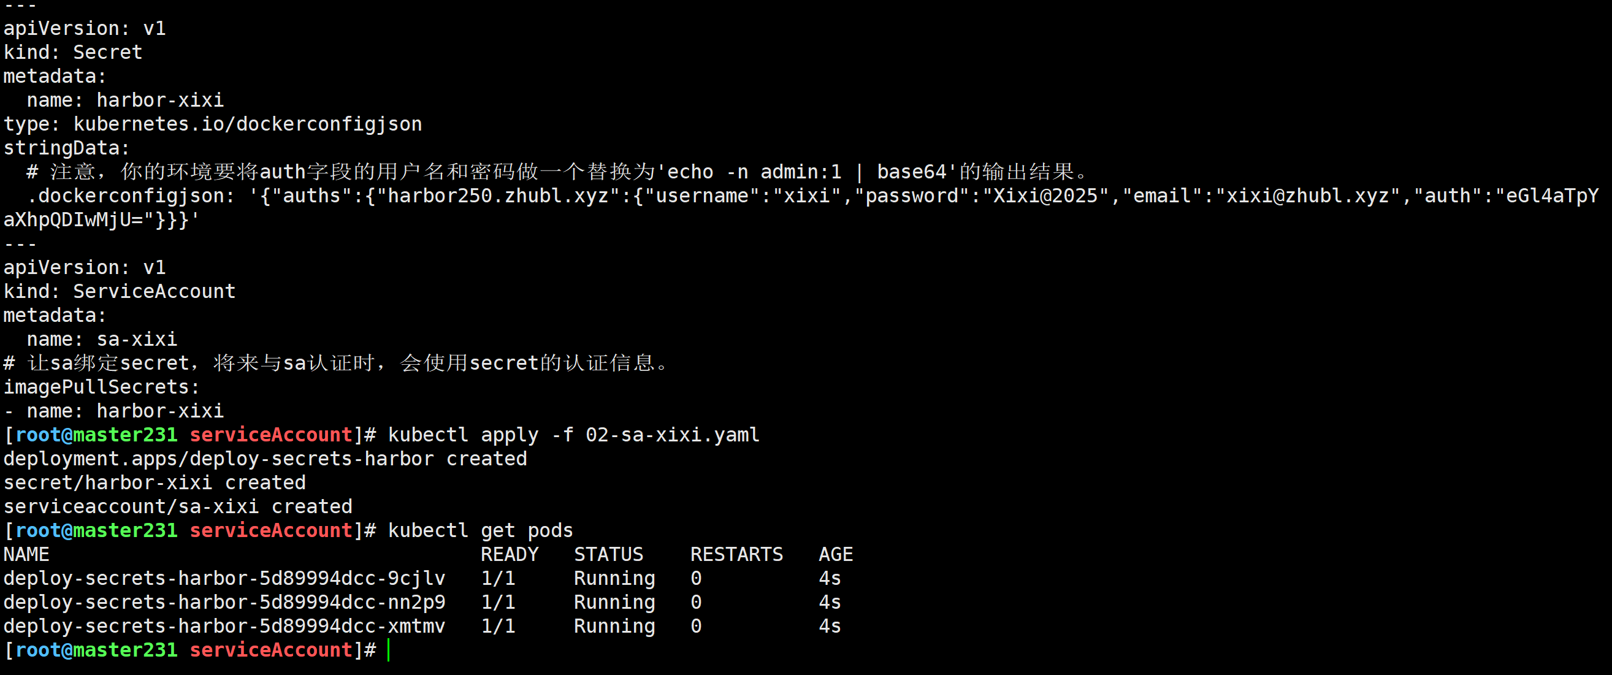The width and height of the screenshot is (1612, 675).
Task: Click the 'STATUS' column header
Action: [x=609, y=554]
